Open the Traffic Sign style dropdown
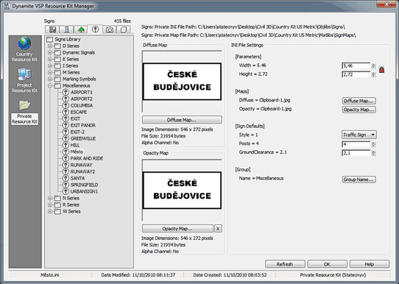 pyautogui.click(x=359, y=135)
